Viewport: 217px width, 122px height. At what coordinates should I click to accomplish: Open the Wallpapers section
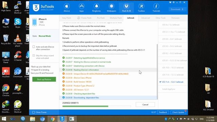point(112,7)
